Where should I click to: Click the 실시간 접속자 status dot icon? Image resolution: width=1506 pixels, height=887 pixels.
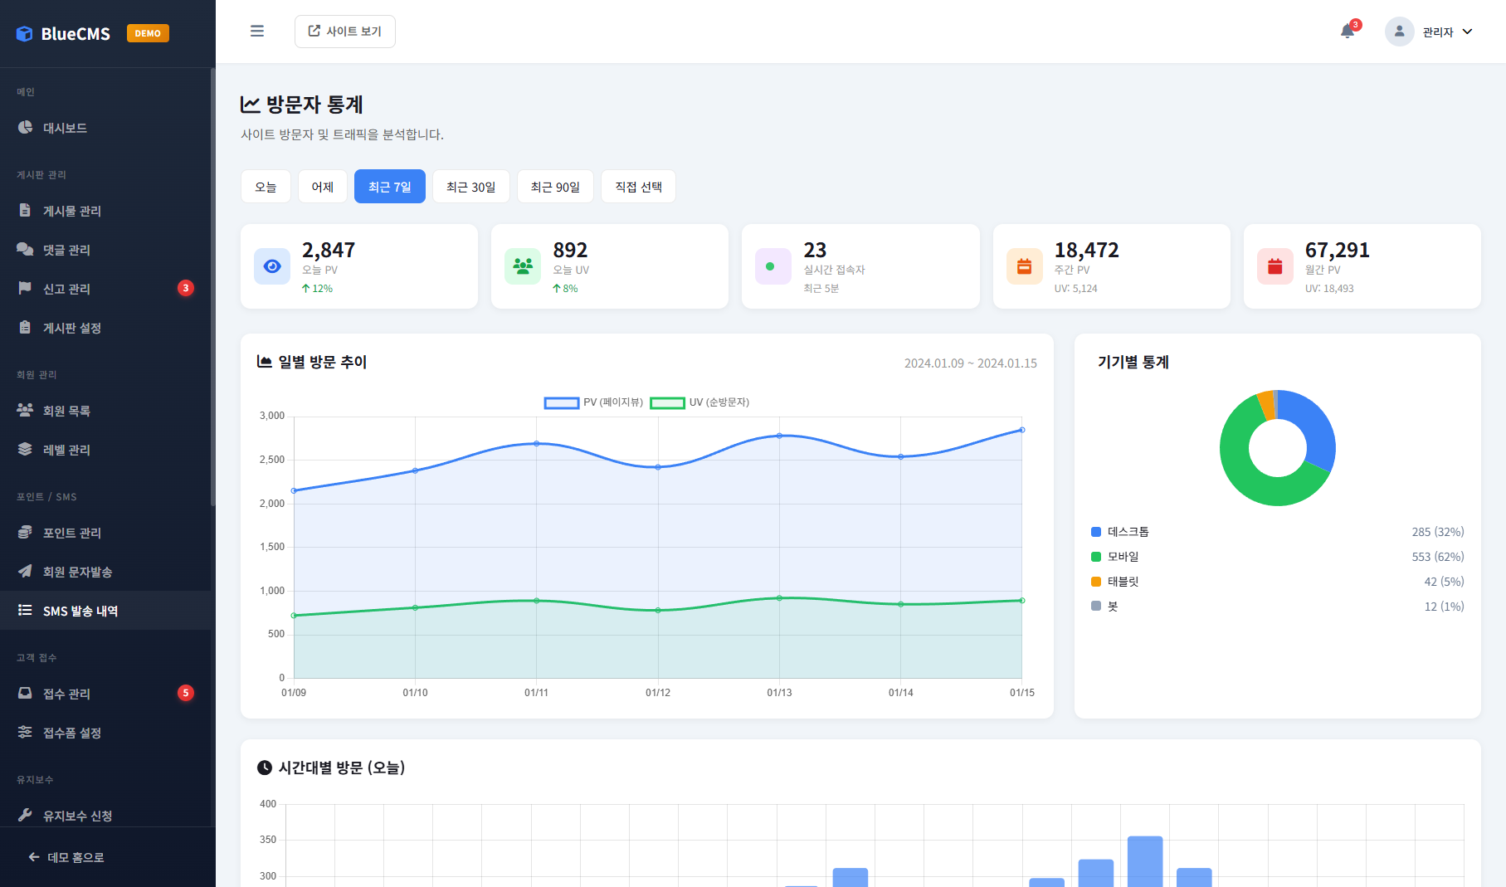(771, 266)
